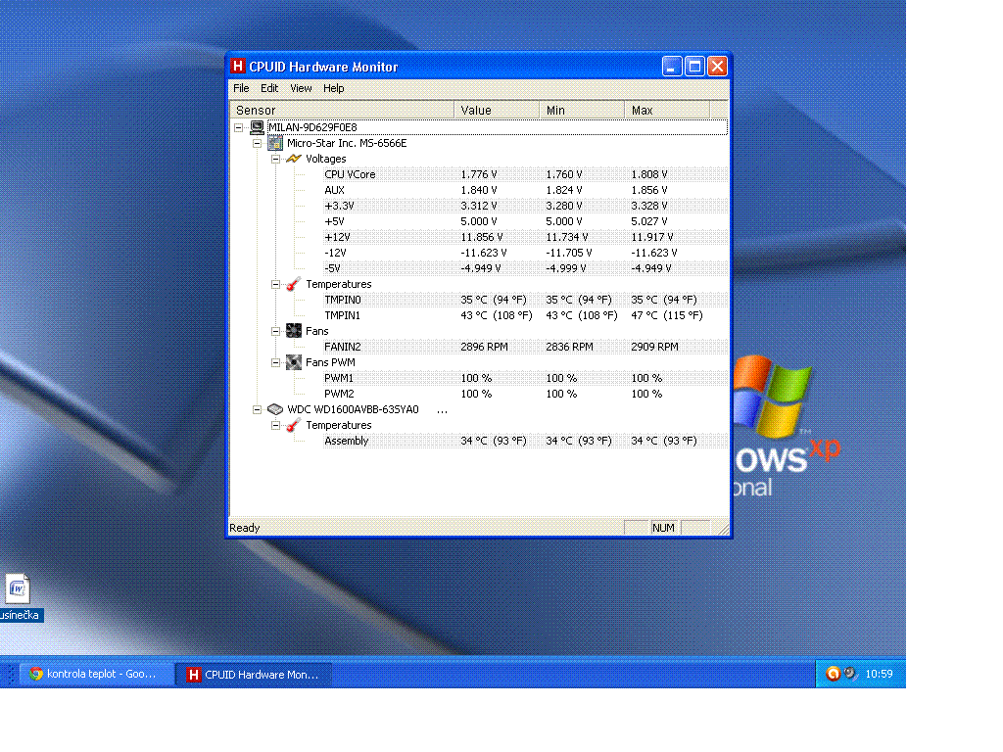Collapse the WDC drive Temperatures section

click(x=275, y=425)
